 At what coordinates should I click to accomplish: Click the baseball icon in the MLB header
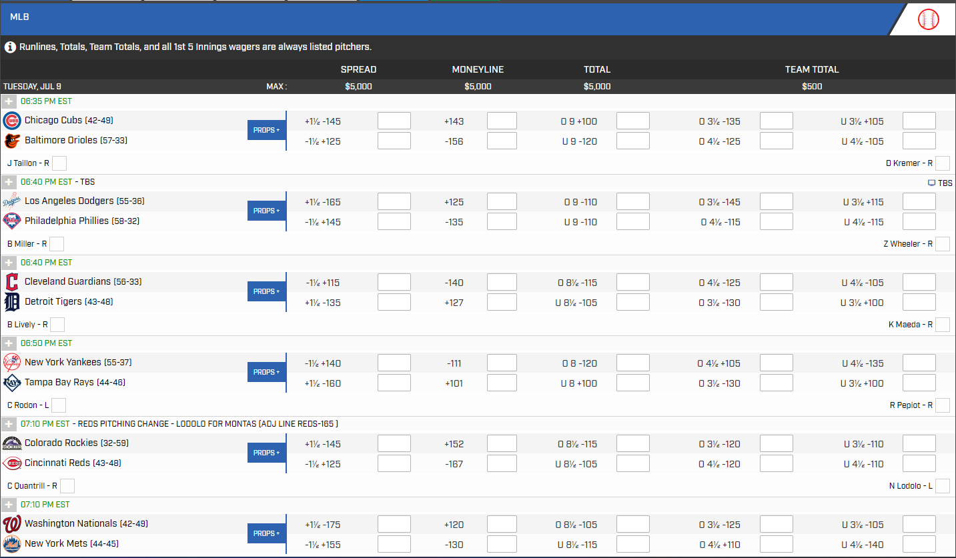point(928,19)
